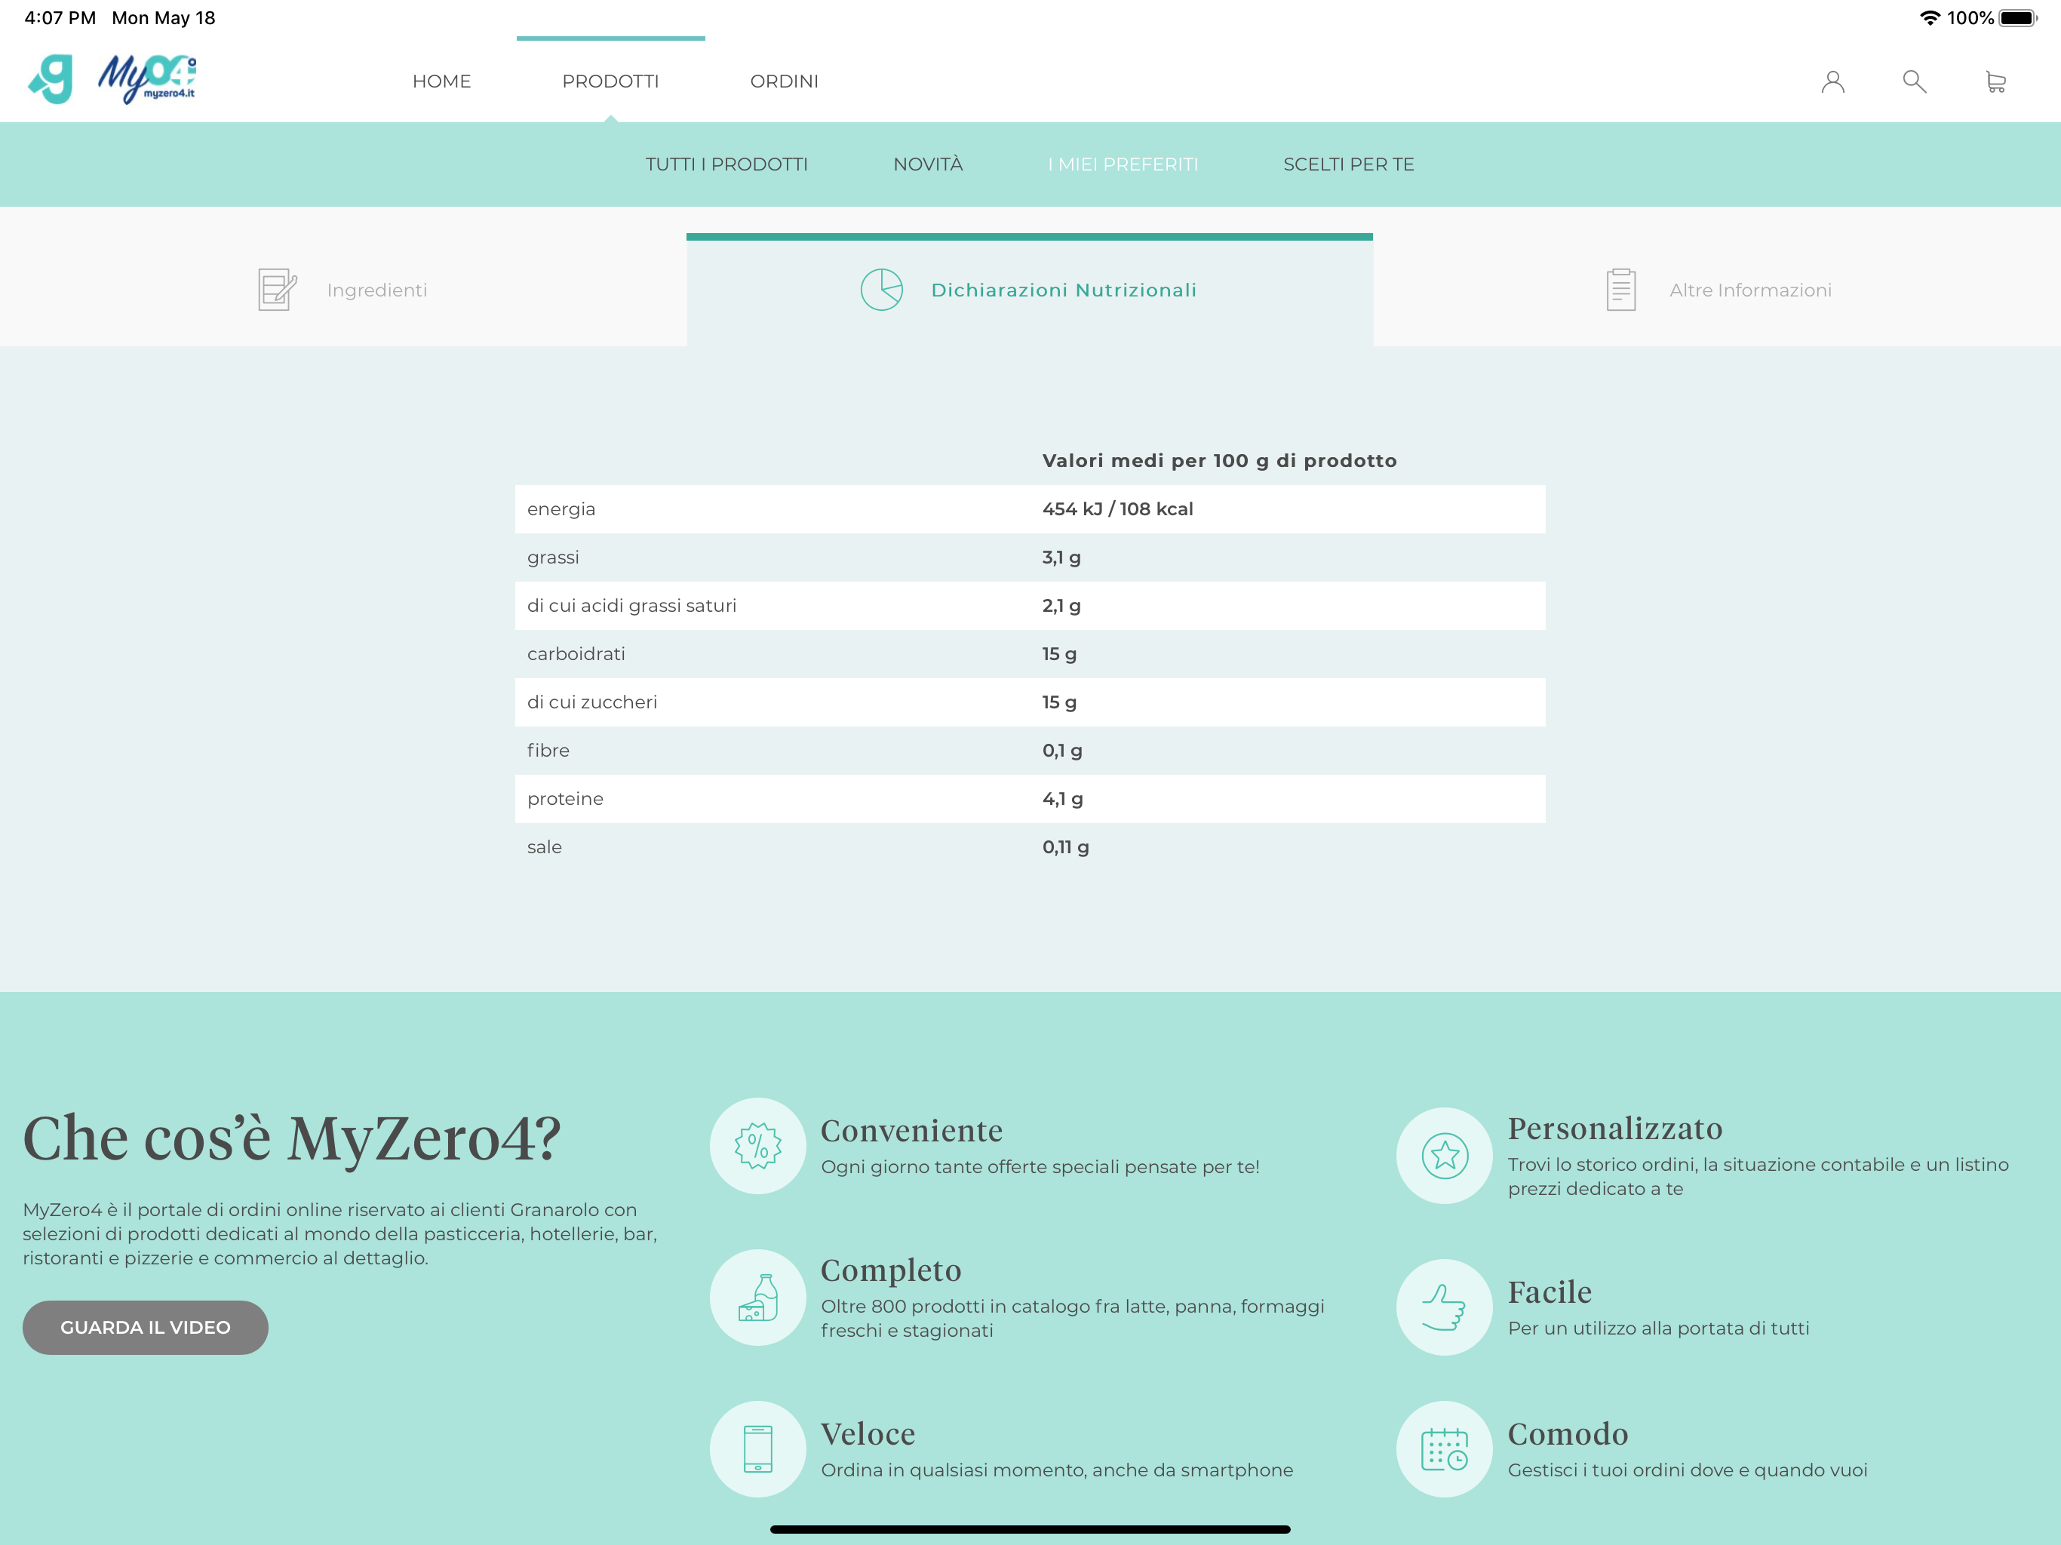Click the 4,1 g proteine value
2061x1545 pixels.
(x=1062, y=799)
